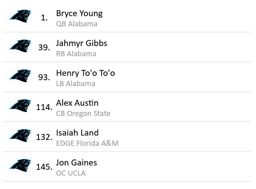Viewport: 256px width, 189px height.
Task: Open Bryce Young player name
Action: 79,13
